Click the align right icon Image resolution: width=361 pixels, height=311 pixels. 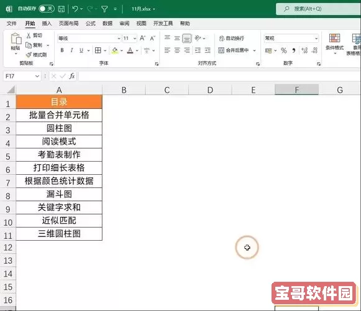(x=187, y=50)
